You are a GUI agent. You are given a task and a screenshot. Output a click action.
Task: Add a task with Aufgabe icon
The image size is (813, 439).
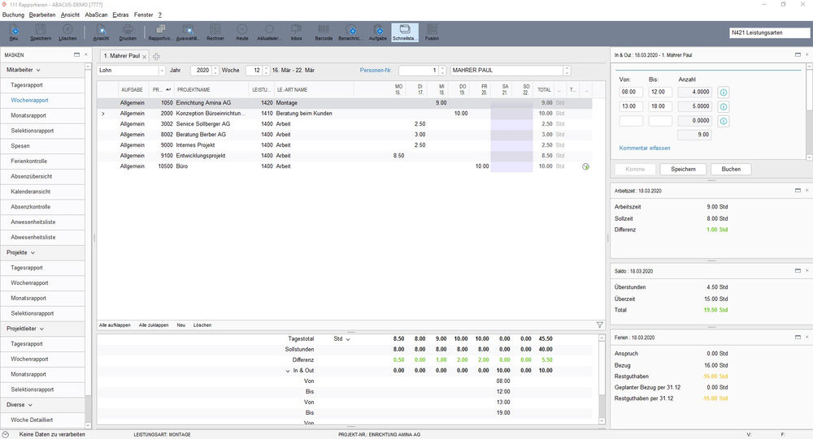coord(378,32)
